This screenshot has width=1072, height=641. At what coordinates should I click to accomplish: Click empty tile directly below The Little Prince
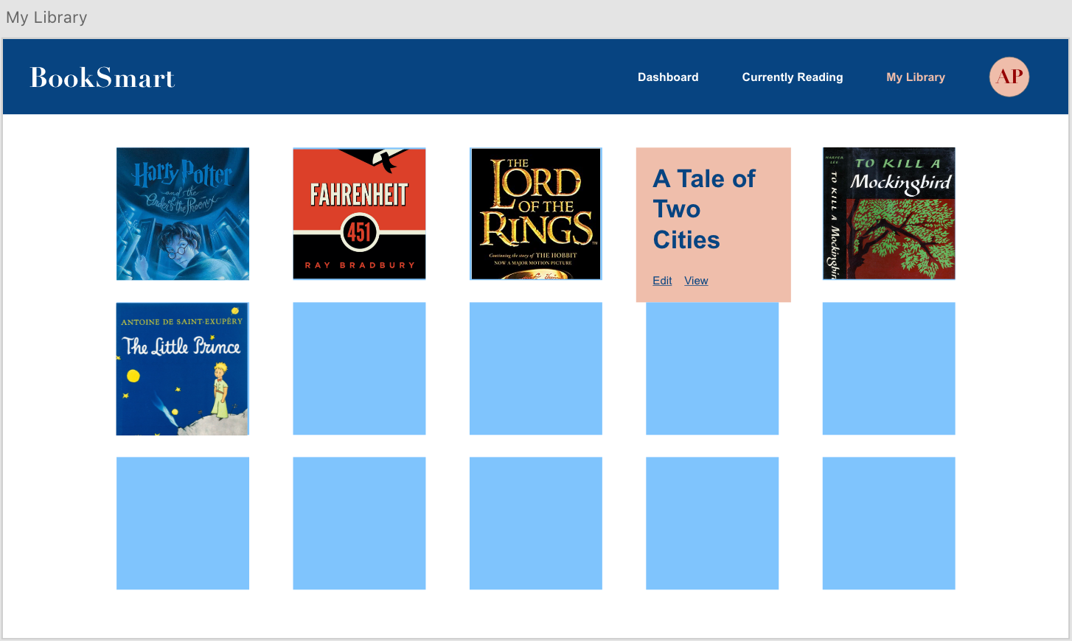(183, 523)
